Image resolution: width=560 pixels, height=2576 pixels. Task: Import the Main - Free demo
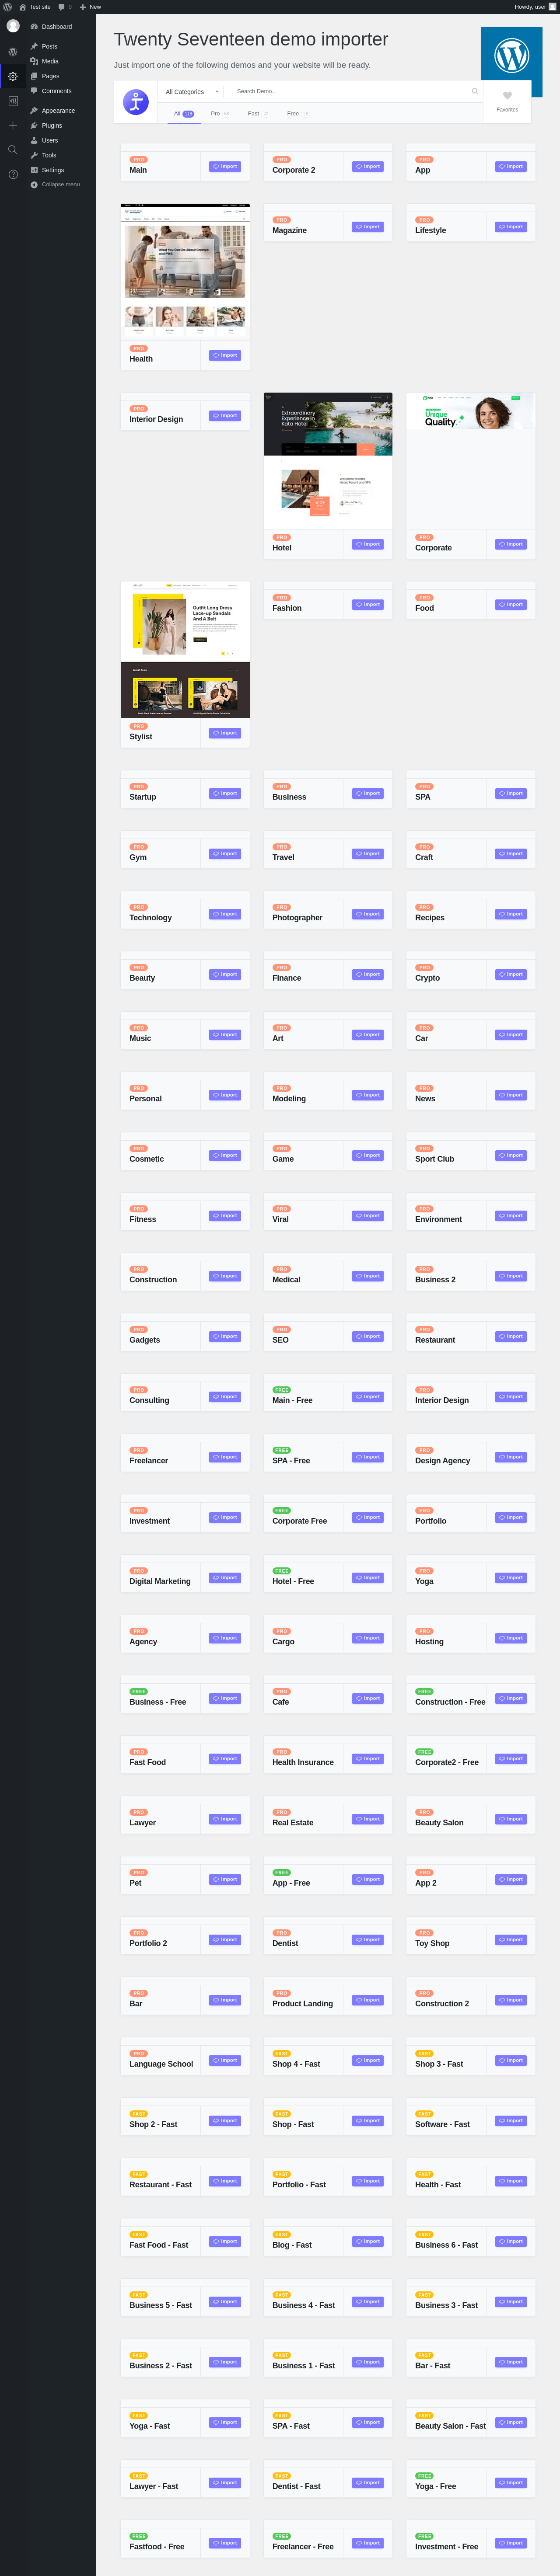click(x=368, y=1397)
